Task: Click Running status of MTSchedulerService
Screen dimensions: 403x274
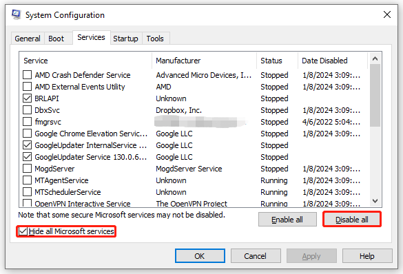Action: [274, 192]
